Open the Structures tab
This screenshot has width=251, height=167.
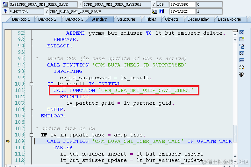tap(126, 19)
